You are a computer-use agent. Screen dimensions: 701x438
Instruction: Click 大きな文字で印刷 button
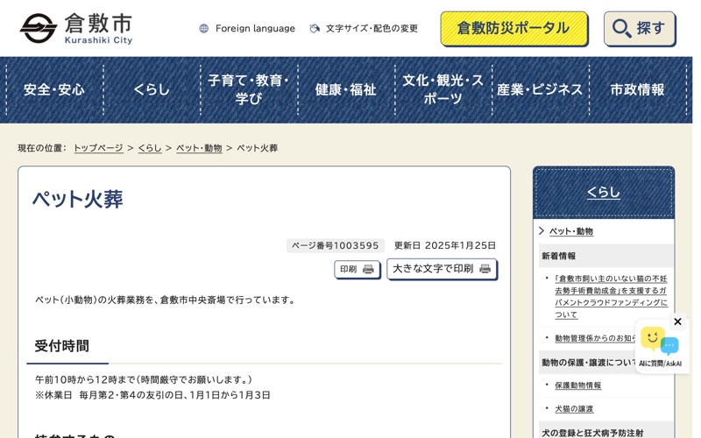[442, 269]
